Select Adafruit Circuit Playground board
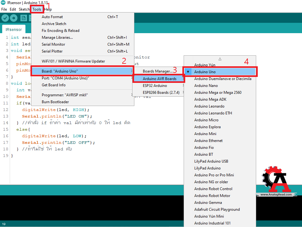 220,209
